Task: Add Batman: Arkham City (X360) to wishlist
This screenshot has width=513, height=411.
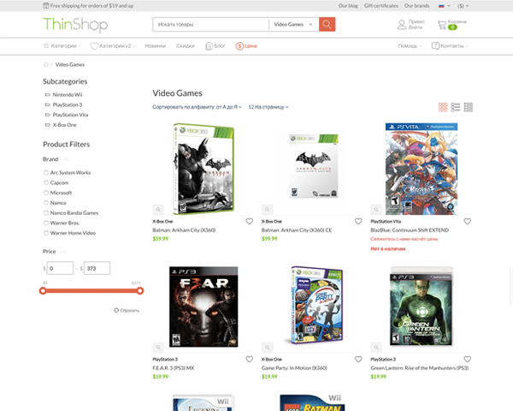Action: coord(250,222)
